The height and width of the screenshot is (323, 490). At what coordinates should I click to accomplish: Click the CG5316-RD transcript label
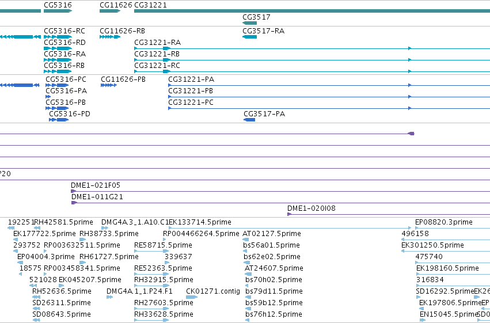coord(64,43)
